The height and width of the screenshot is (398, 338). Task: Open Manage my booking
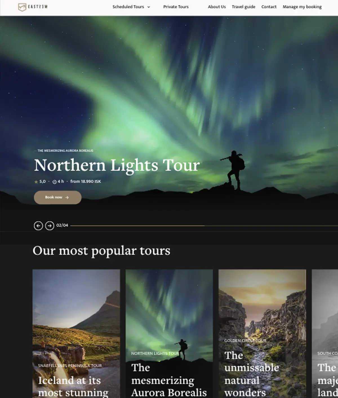(x=302, y=7)
